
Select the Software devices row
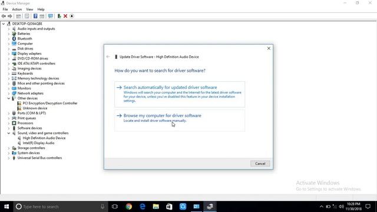pyautogui.click(x=29, y=128)
